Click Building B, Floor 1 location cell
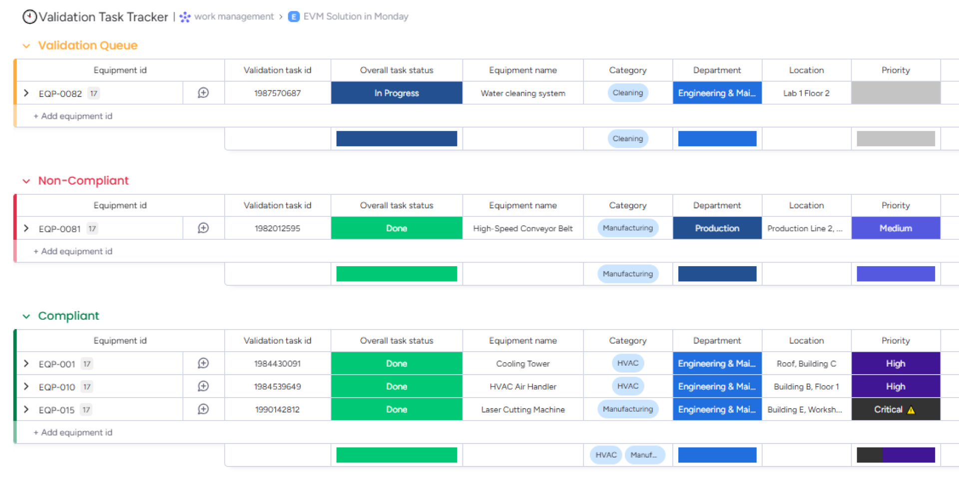 click(x=806, y=387)
